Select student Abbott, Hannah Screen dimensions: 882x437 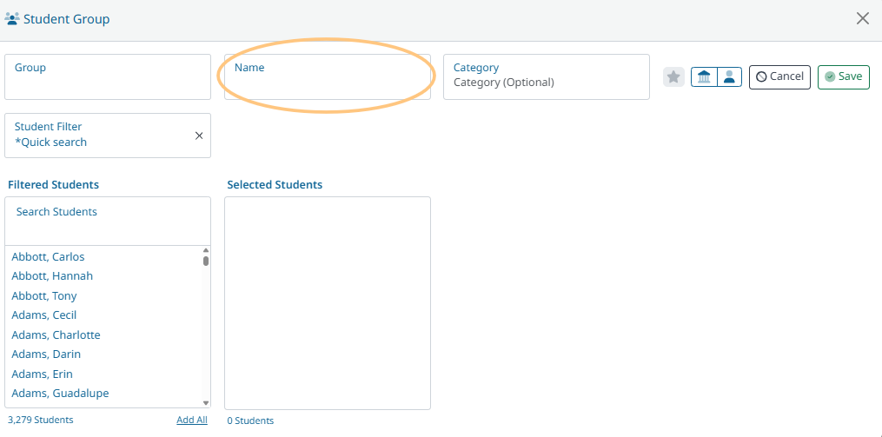[52, 276]
